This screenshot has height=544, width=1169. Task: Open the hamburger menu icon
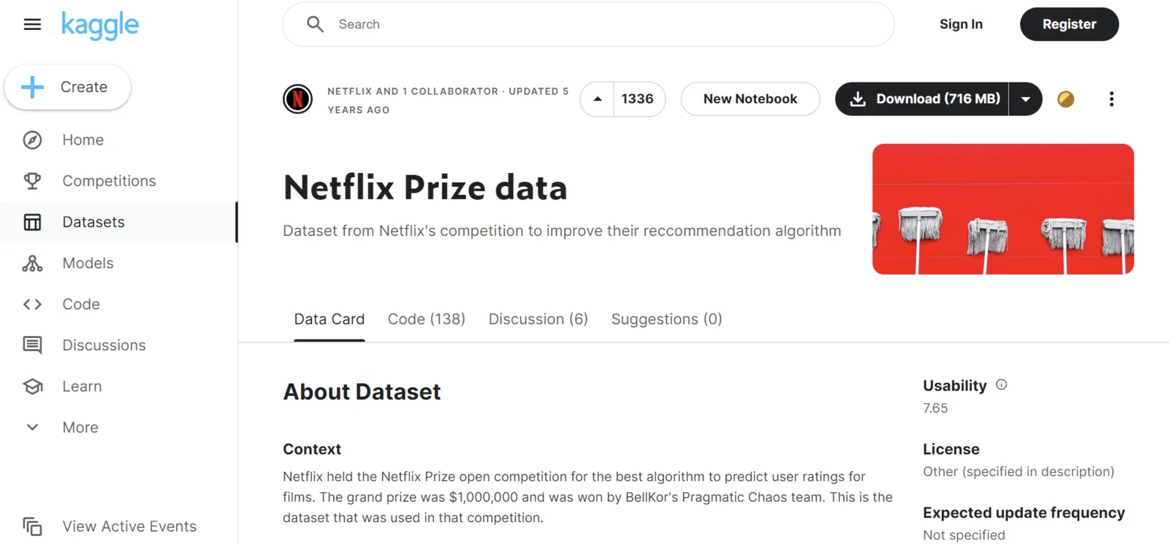(32, 25)
